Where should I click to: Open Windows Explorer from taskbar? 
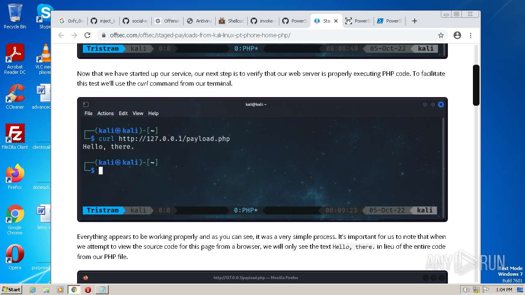[x=46, y=290]
